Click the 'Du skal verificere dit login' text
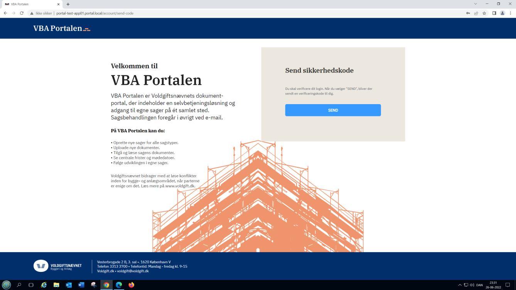Screen dimensions: 516x290 point(329,91)
